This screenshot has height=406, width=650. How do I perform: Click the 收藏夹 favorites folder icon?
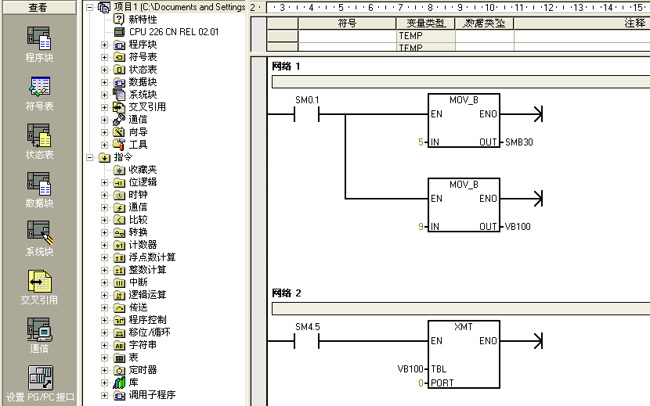click(119, 170)
